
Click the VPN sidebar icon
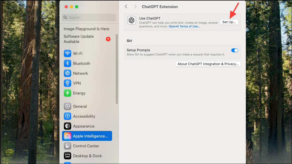coord(68,83)
